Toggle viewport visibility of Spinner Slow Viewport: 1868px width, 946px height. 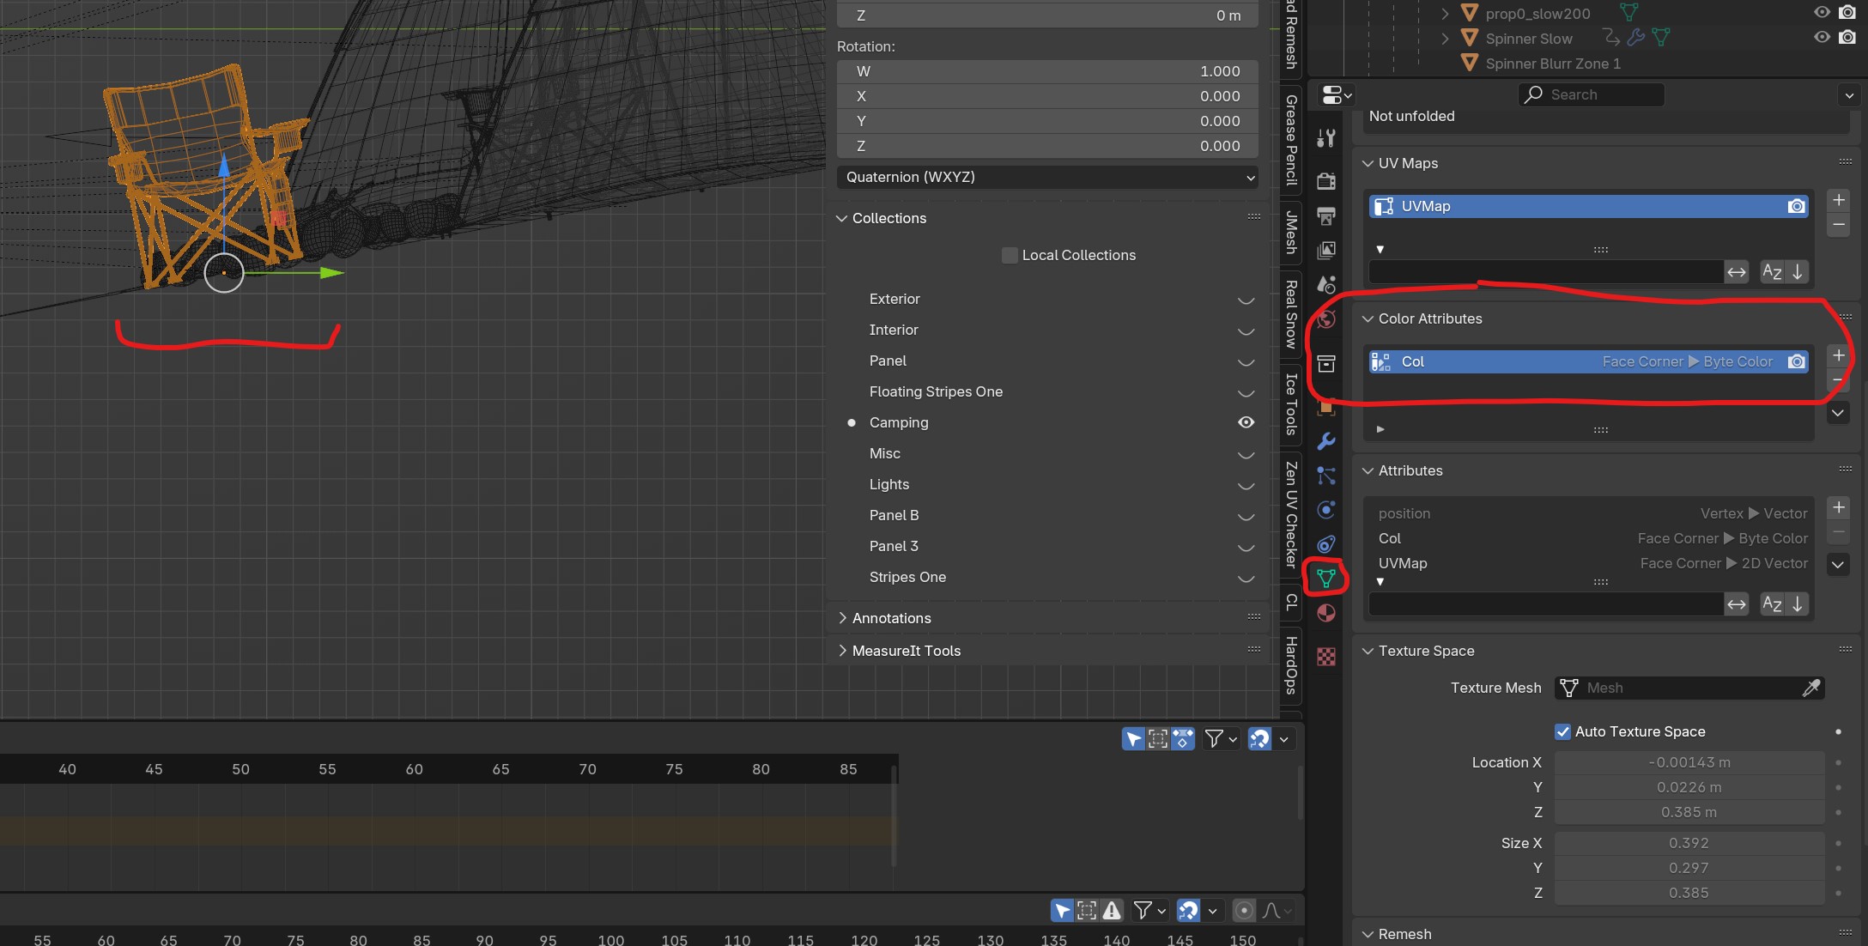click(1822, 37)
